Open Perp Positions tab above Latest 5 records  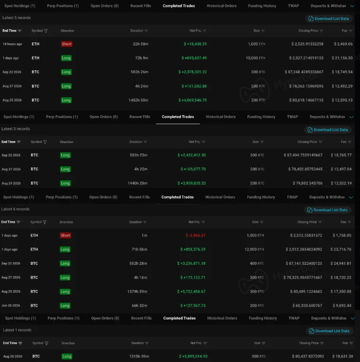63,6
